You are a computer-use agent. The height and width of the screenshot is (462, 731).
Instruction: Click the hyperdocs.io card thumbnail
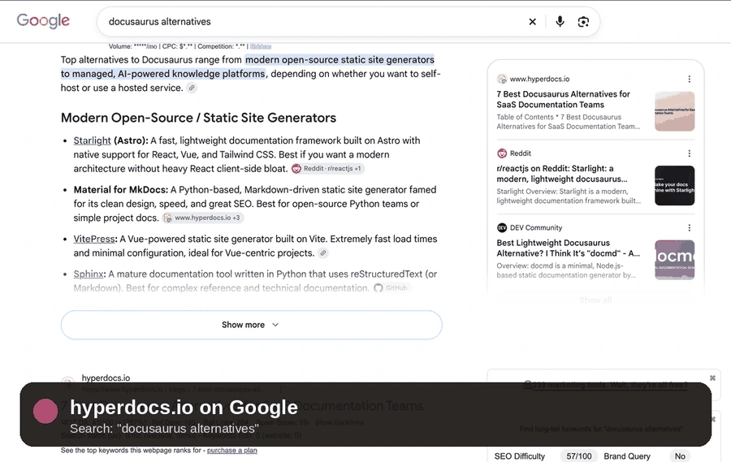point(675,111)
